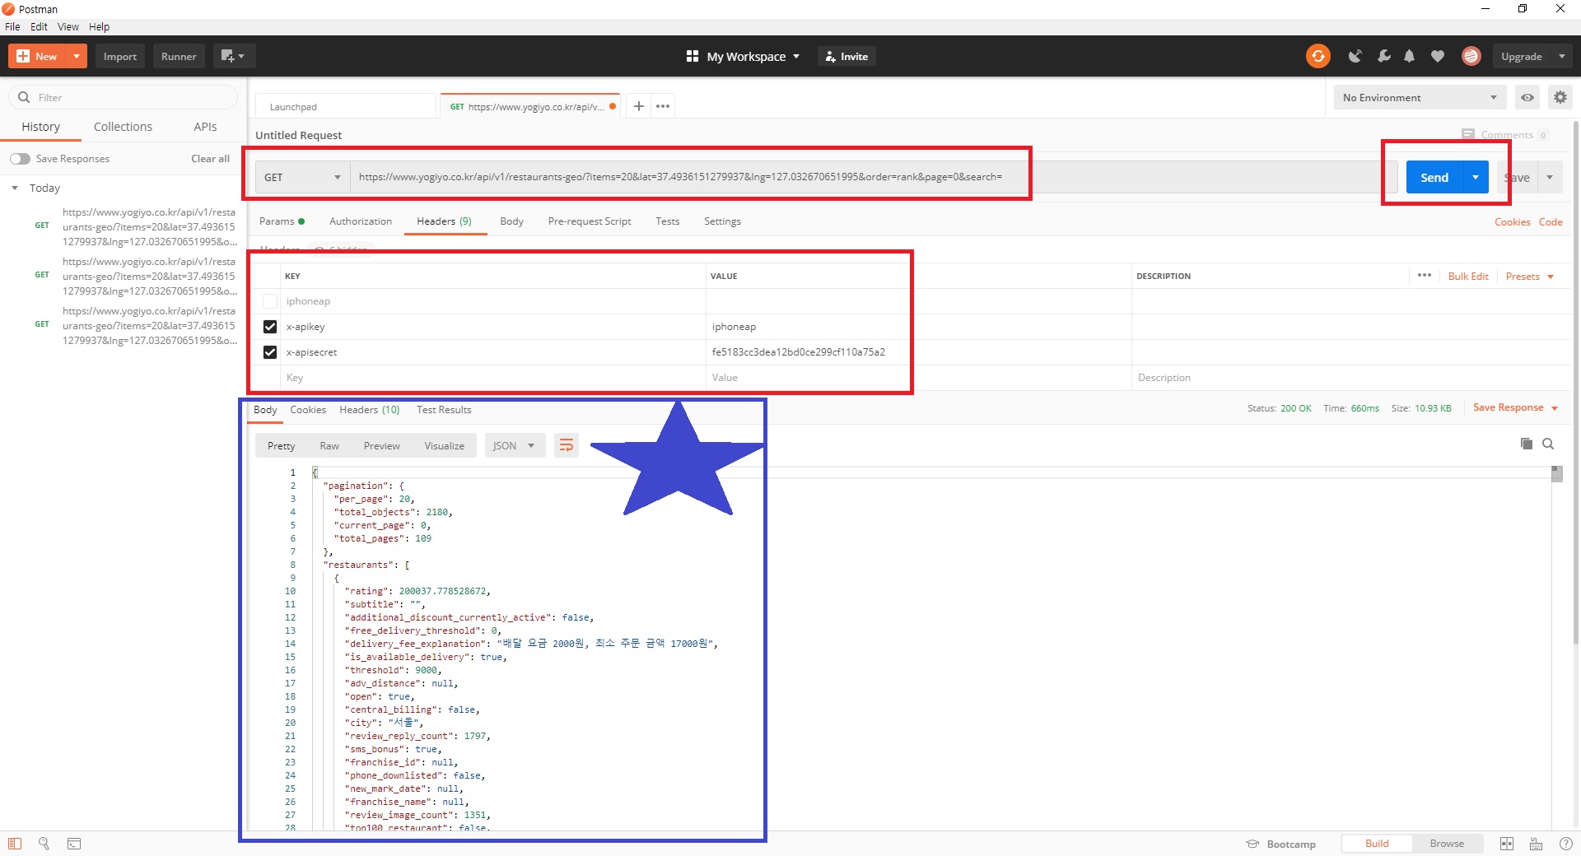The height and width of the screenshot is (856, 1581).
Task: Click the Invite button
Action: pos(846,56)
